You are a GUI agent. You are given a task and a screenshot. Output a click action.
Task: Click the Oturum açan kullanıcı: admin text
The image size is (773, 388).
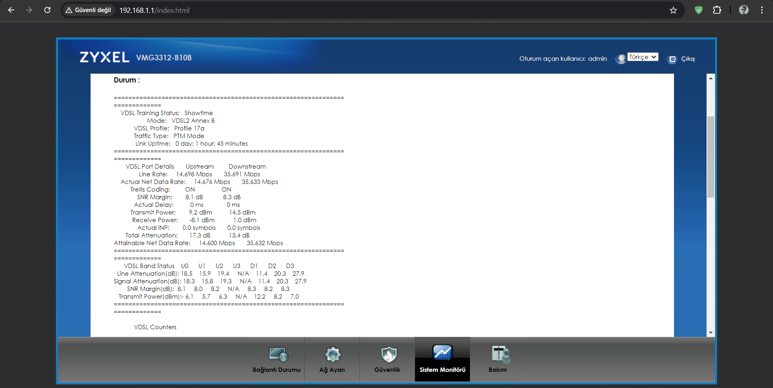pyautogui.click(x=563, y=59)
